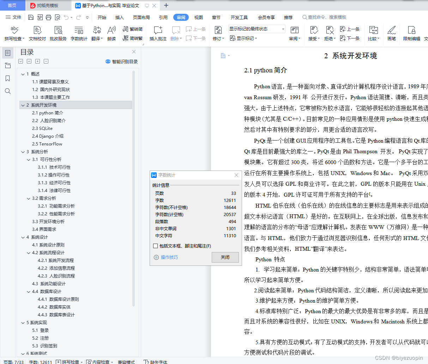Collapse the 3.1 可行性分析 section

click(x=28, y=159)
